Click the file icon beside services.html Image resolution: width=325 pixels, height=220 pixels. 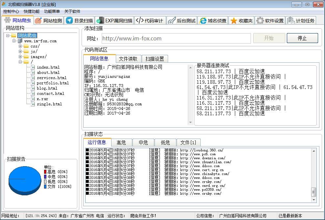(33, 77)
